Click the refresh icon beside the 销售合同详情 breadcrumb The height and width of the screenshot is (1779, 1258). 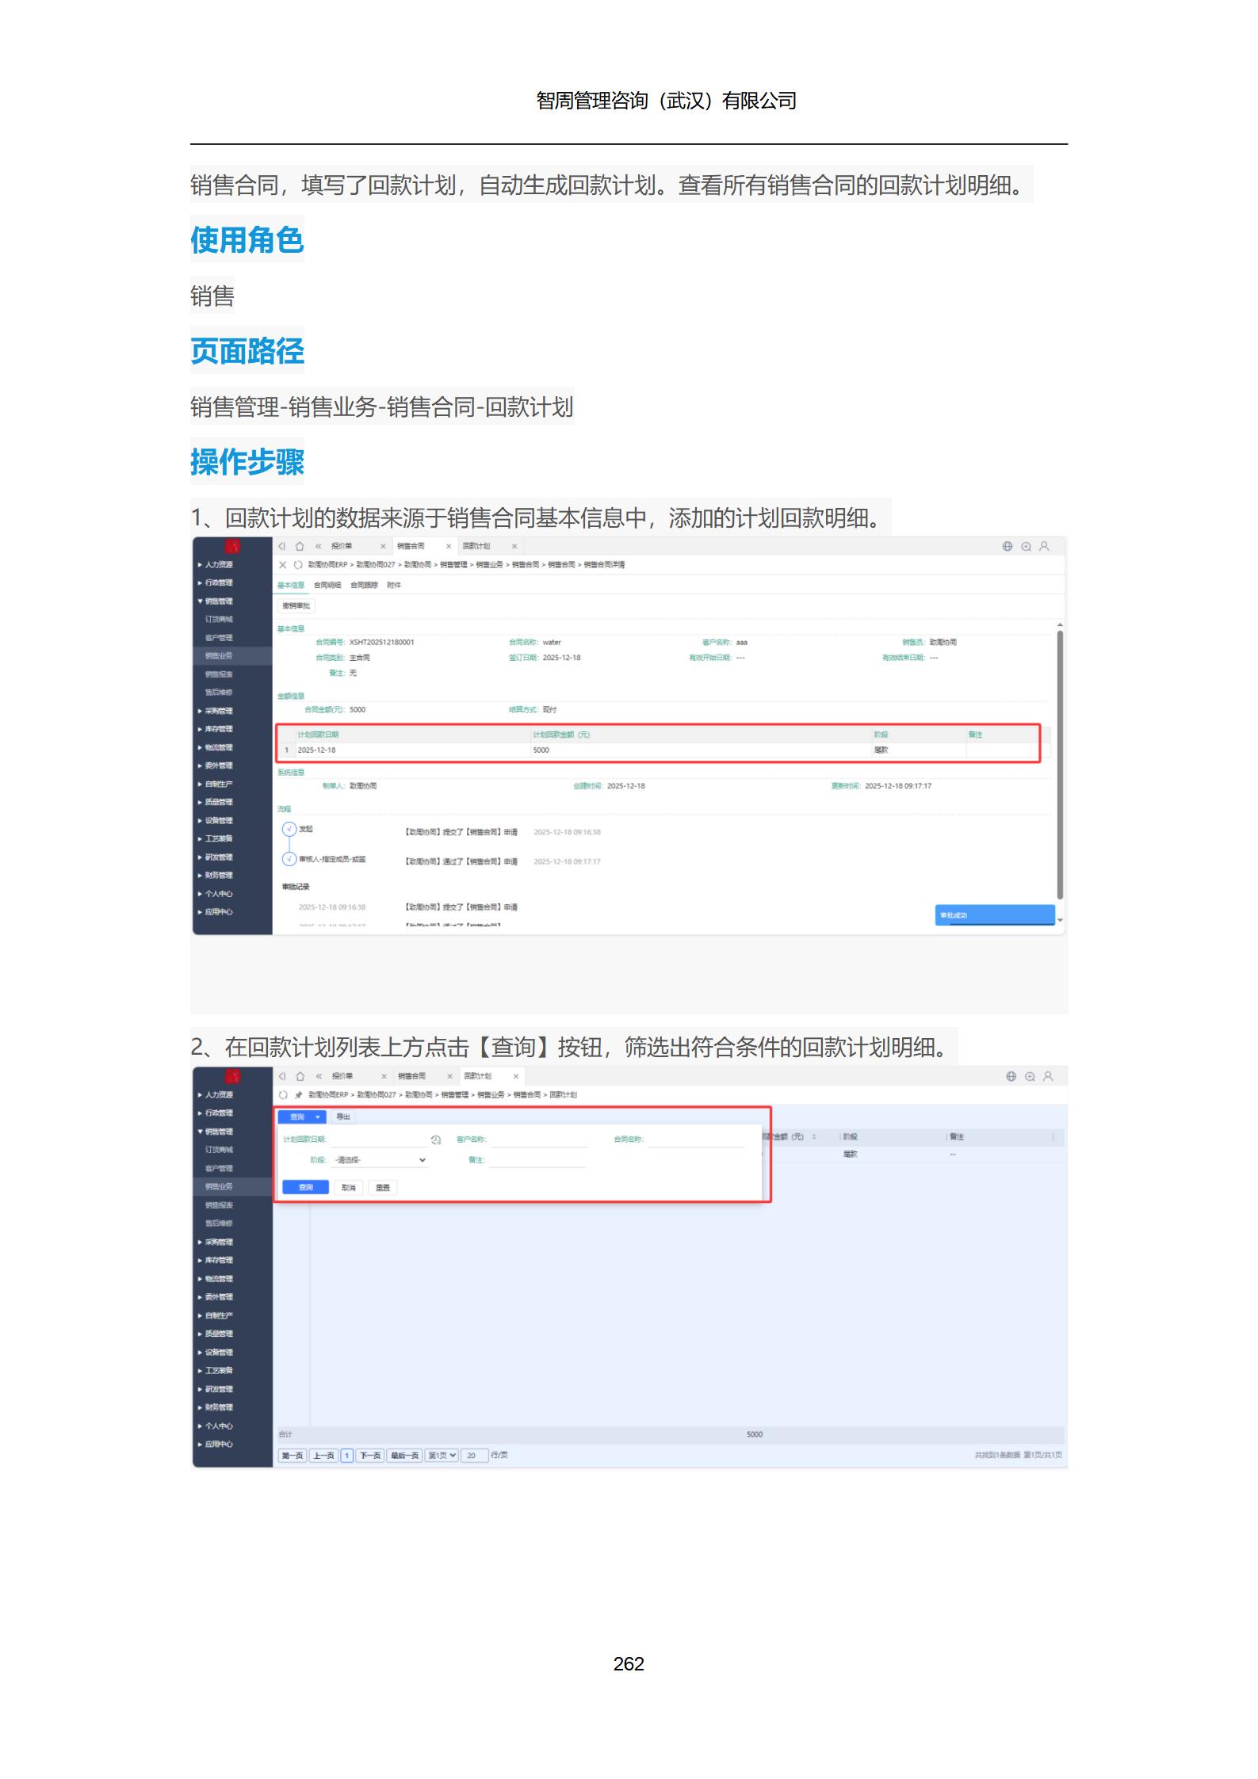[x=298, y=564]
